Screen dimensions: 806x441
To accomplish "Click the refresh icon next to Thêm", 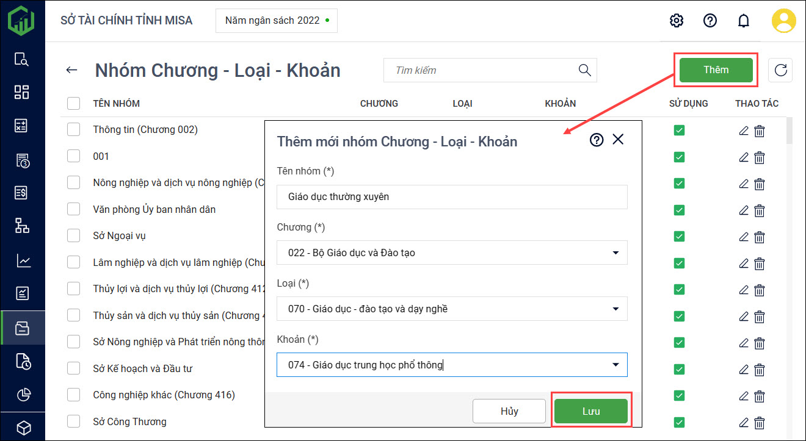I will coord(780,70).
